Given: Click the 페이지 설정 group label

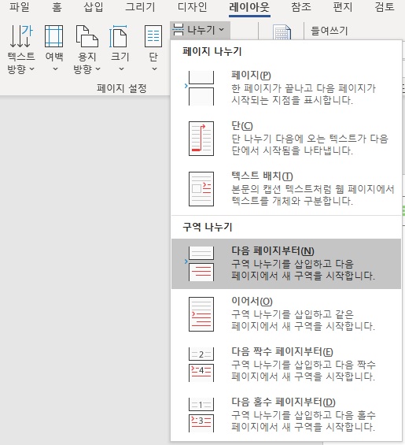Looking at the screenshot, I should 122,88.
